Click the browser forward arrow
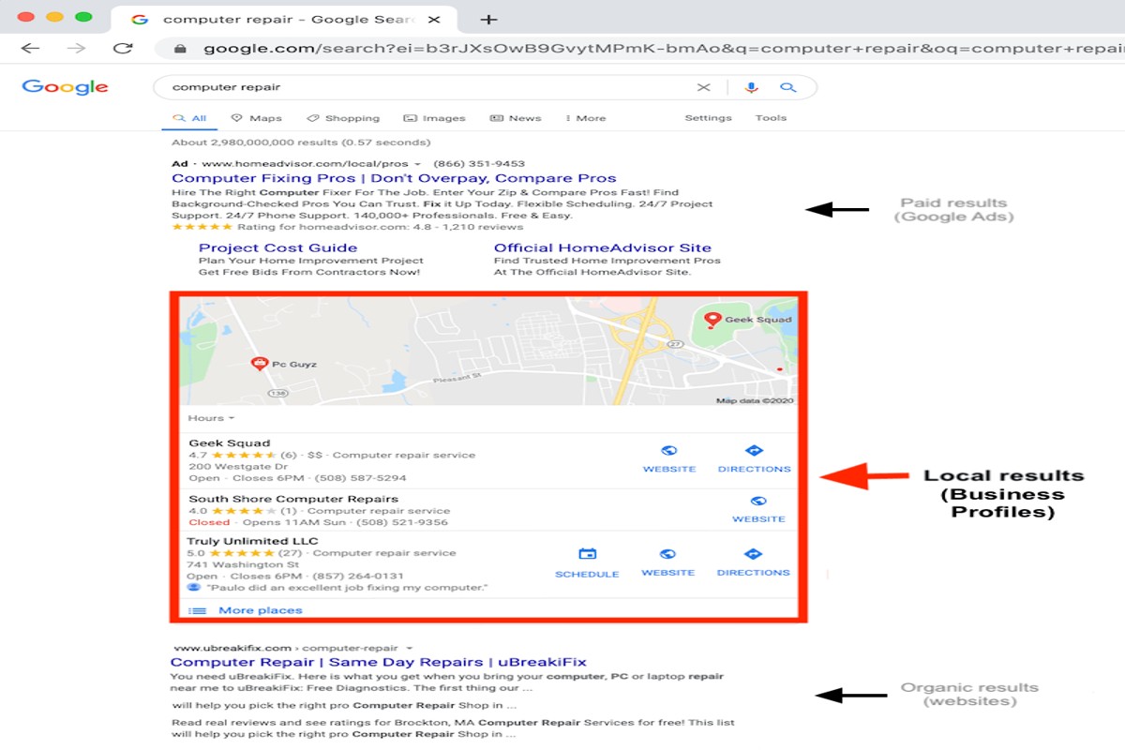The height and width of the screenshot is (750, 1125). [x=78, y=48]
